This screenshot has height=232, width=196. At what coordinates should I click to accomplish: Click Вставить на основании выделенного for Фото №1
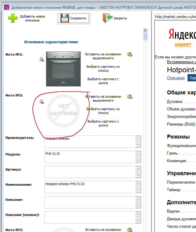coord(103,56)
